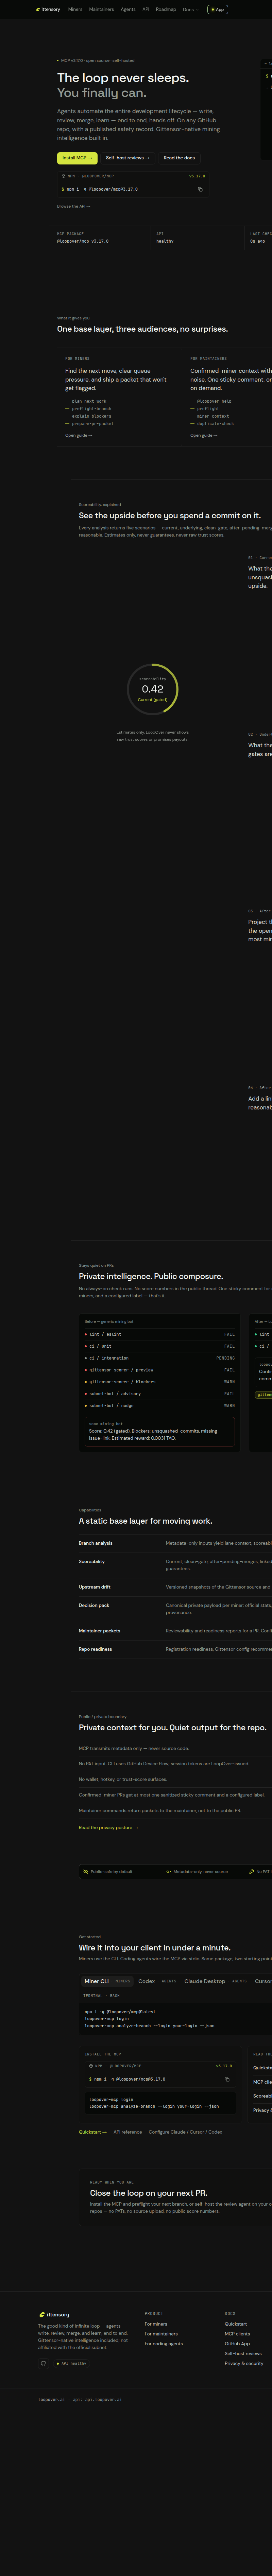
Task: Open the Miners nav menu item
Action: 75,9
